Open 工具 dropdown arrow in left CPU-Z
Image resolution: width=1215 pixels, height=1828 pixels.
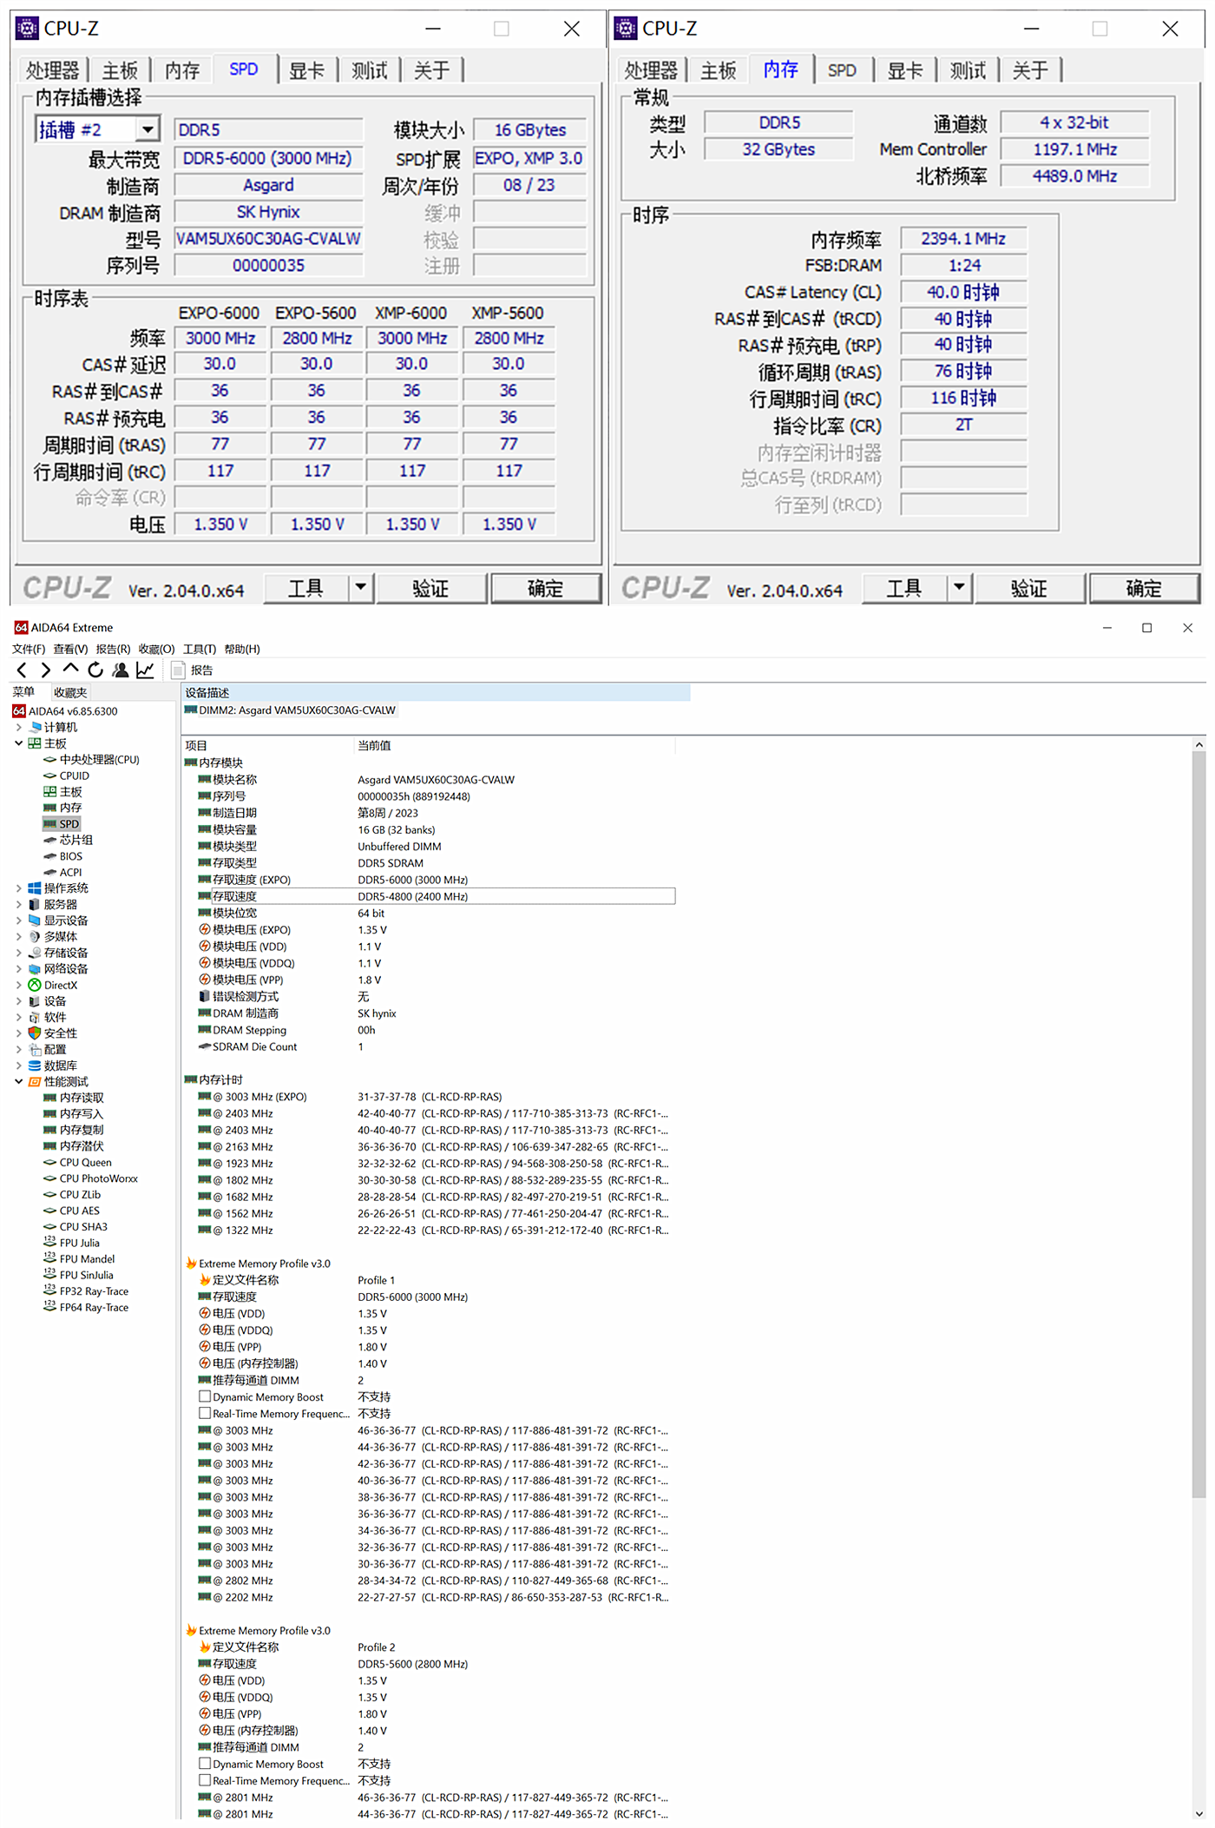tap(360, 588)
